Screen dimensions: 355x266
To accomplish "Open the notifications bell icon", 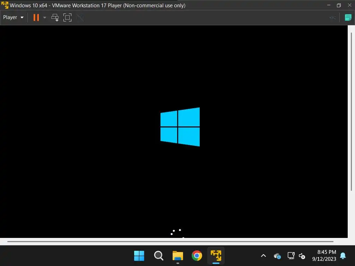I will (x=343, y=256).
